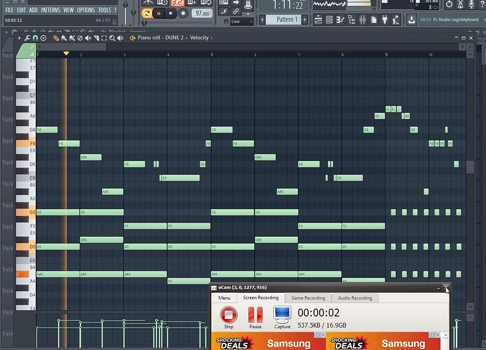Image resolution: width=486 pixels, height=350 pixels.
Task: Open the project picker pages icon
Action: click(x=374, y=20)
